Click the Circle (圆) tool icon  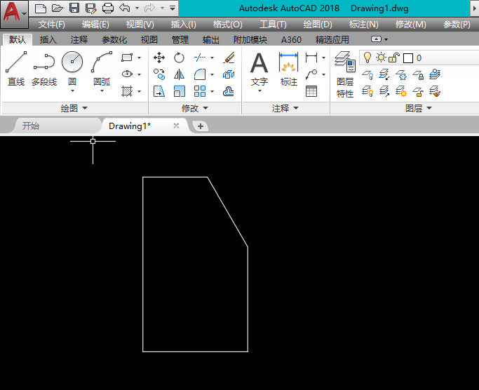pyautogui.click(x=72, y=69)
